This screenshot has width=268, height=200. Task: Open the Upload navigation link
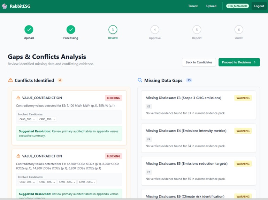click(x=211, y=6)
